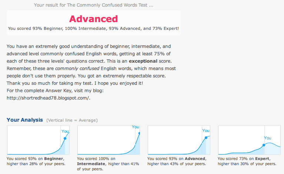Open the shortredhead78.blogspot.com blog link
Image resolution: width=284 pixels, height=174 pixels.
49,98
